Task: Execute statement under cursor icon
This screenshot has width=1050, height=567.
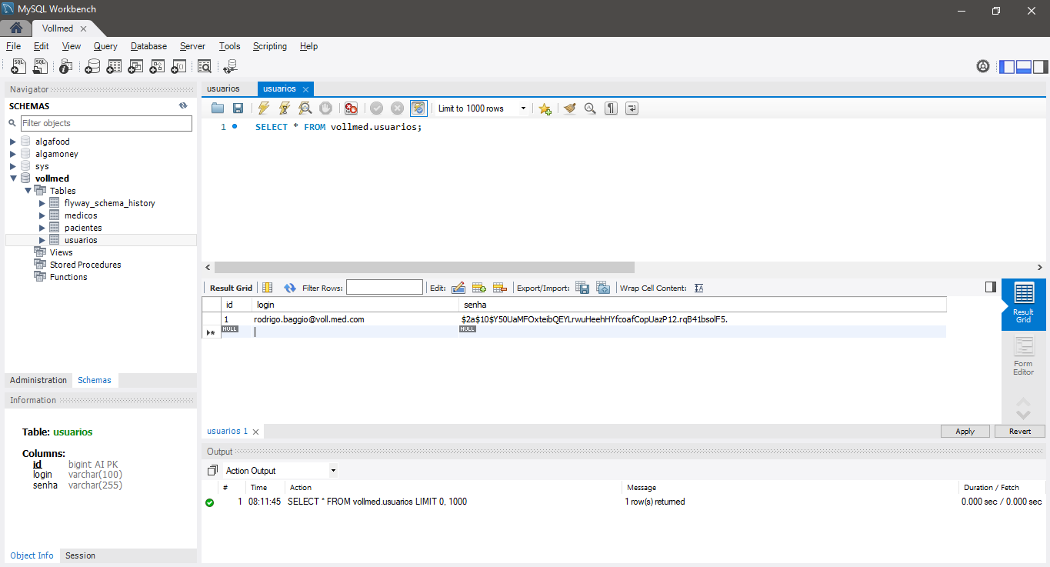Action: pyautogui.click(x=285, y=108)
